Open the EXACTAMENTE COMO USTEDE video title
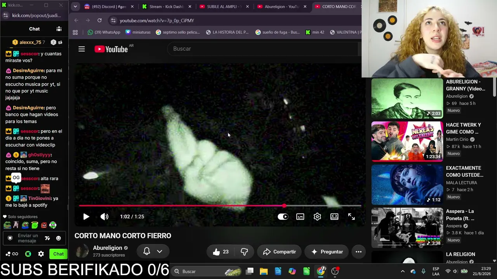Viewport: 497px width, 279px height. tap(464, 172)
